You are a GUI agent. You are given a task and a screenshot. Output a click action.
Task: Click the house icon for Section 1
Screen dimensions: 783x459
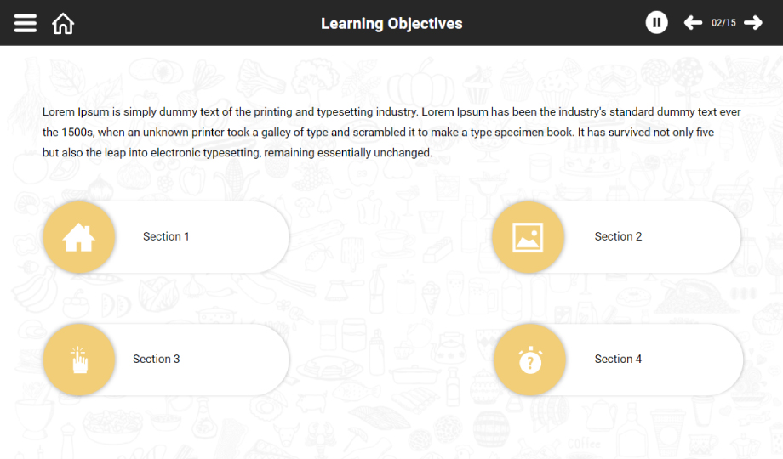(x=79, y=237)
